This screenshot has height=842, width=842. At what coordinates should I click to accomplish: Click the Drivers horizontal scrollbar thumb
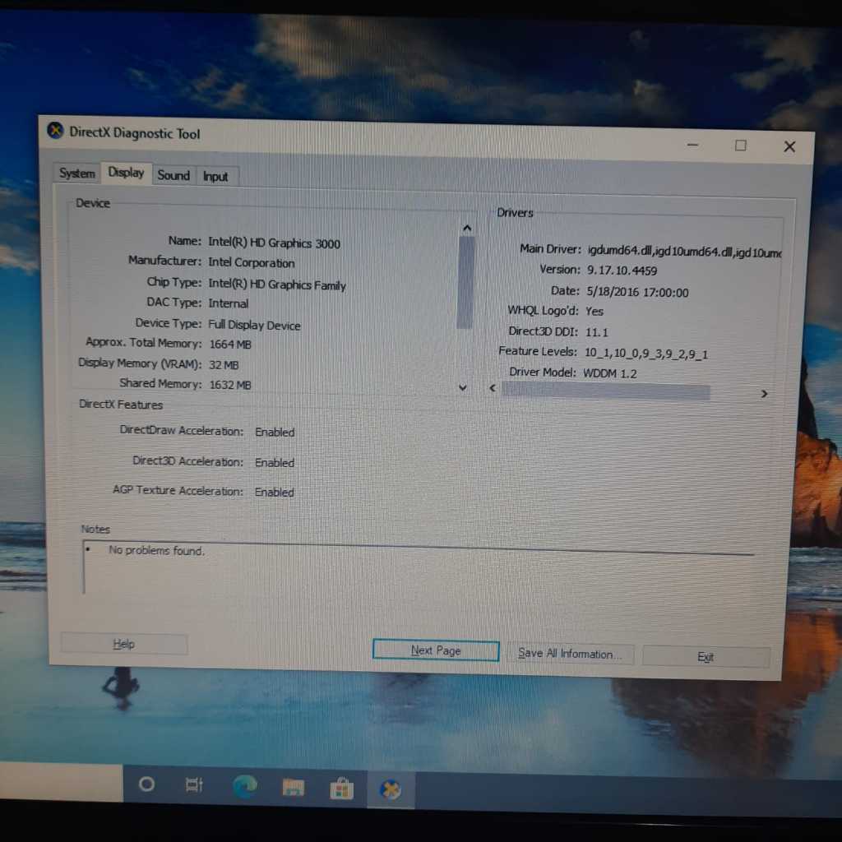(x=605, y=392)
